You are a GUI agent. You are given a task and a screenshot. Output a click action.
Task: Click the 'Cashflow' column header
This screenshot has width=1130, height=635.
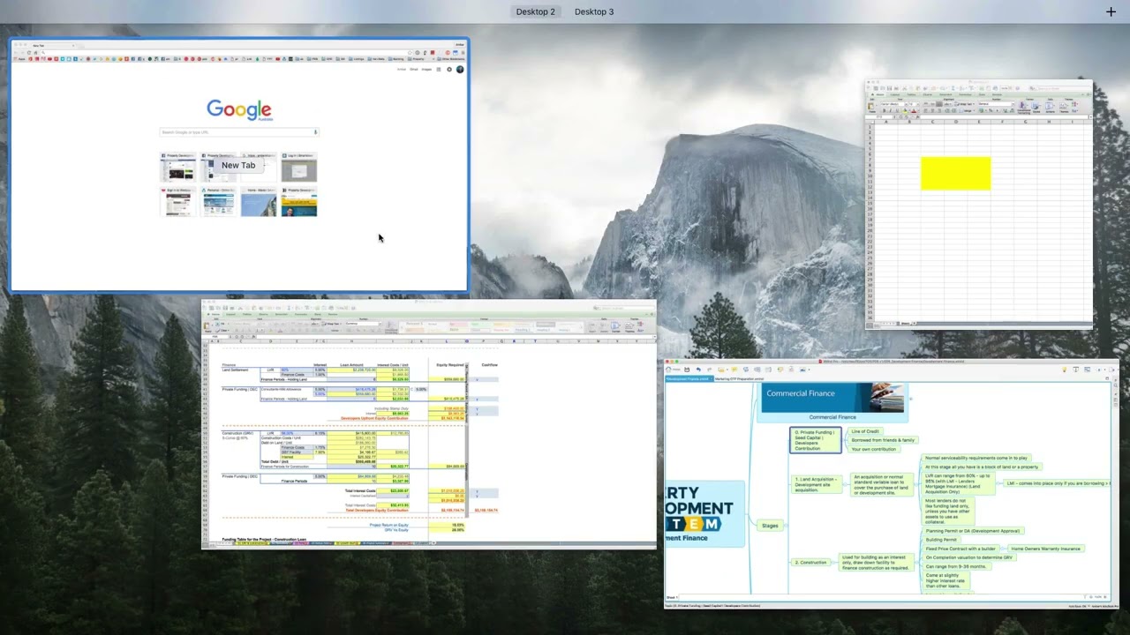[489, 365]
